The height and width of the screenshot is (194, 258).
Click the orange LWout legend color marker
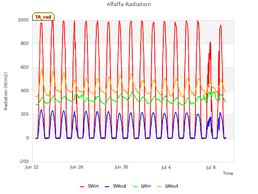160,187
